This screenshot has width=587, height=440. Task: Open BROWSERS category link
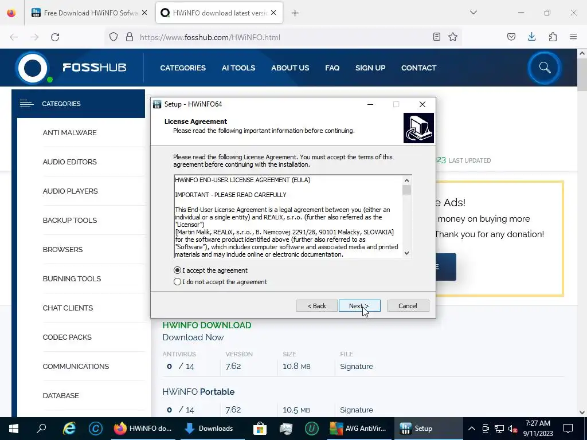[x=62, y=250]
